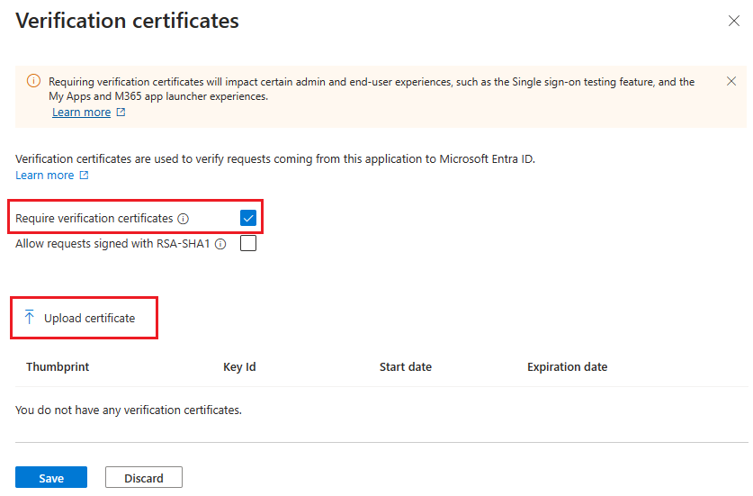The height and width of the screenshot is (496, 753).
Task: Enable Allow requests signed with RSA-SHA1
Action: (x=248, y=243)
